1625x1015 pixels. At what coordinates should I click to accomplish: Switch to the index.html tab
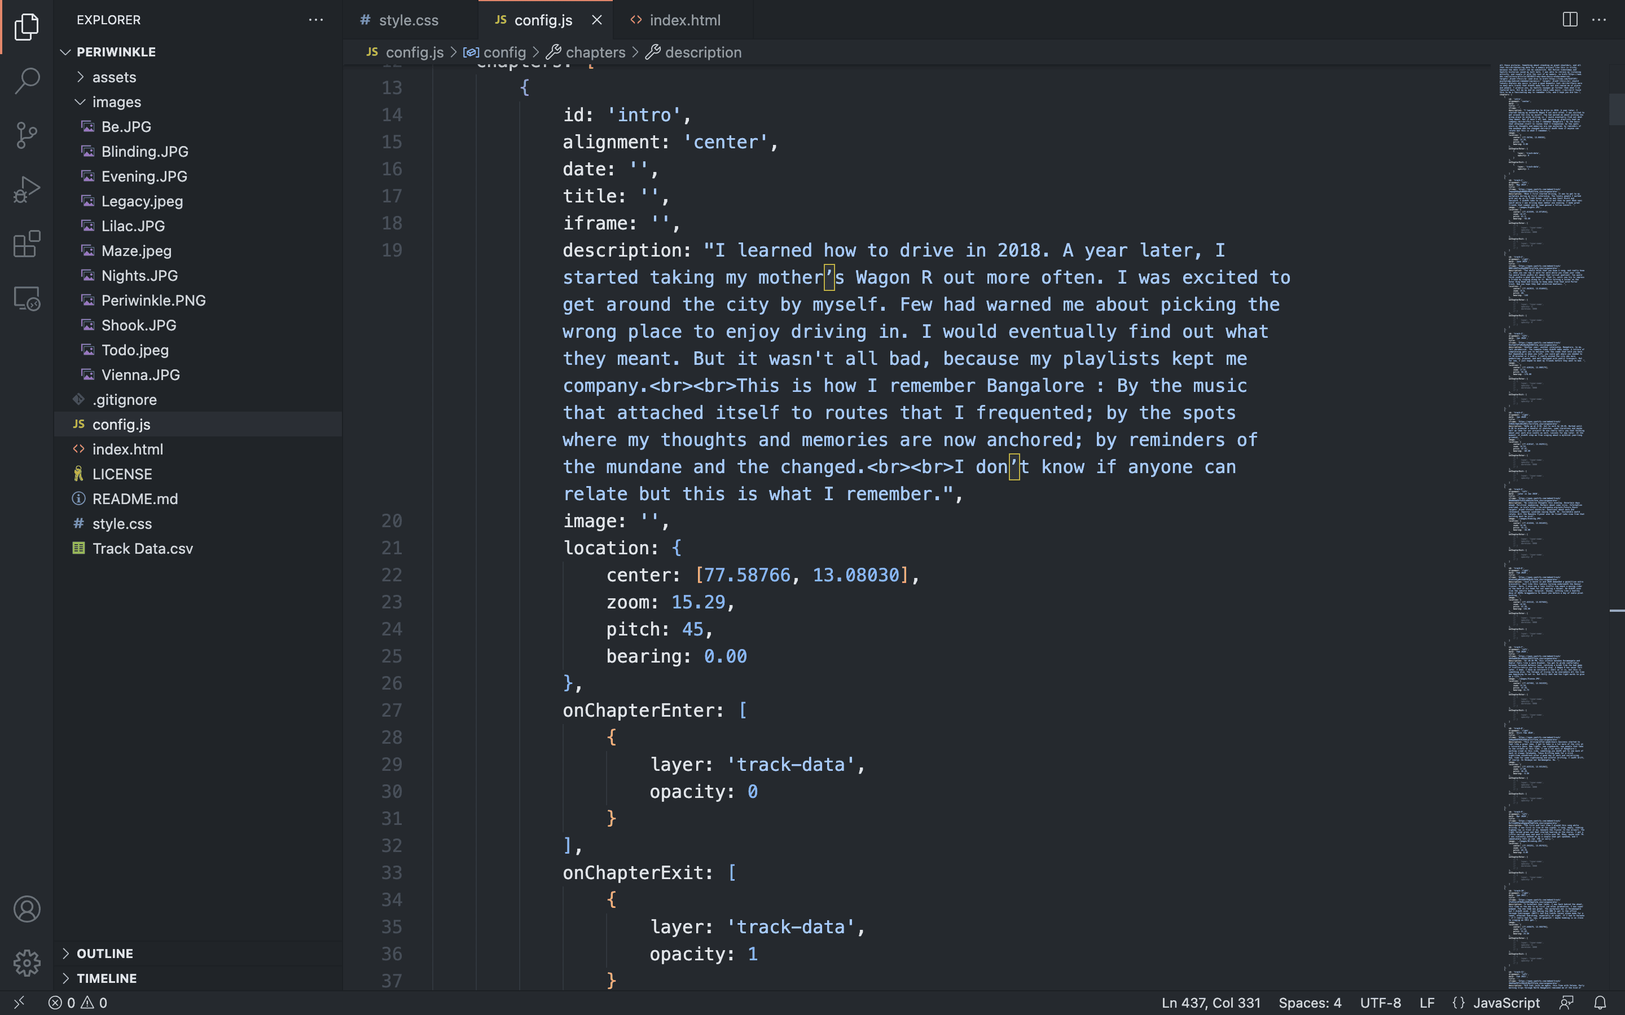[x=684, y=20]
